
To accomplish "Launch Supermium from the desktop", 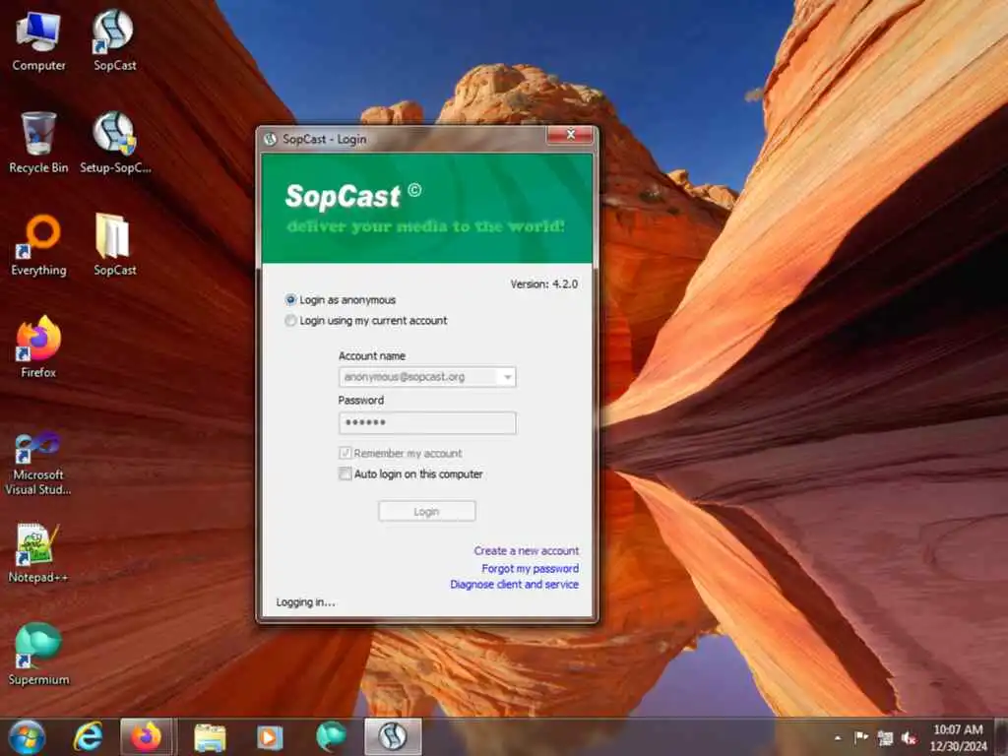I will pos(38,655).
